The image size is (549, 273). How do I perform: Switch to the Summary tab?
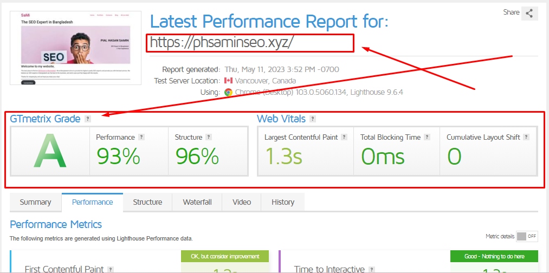[35, 202]
